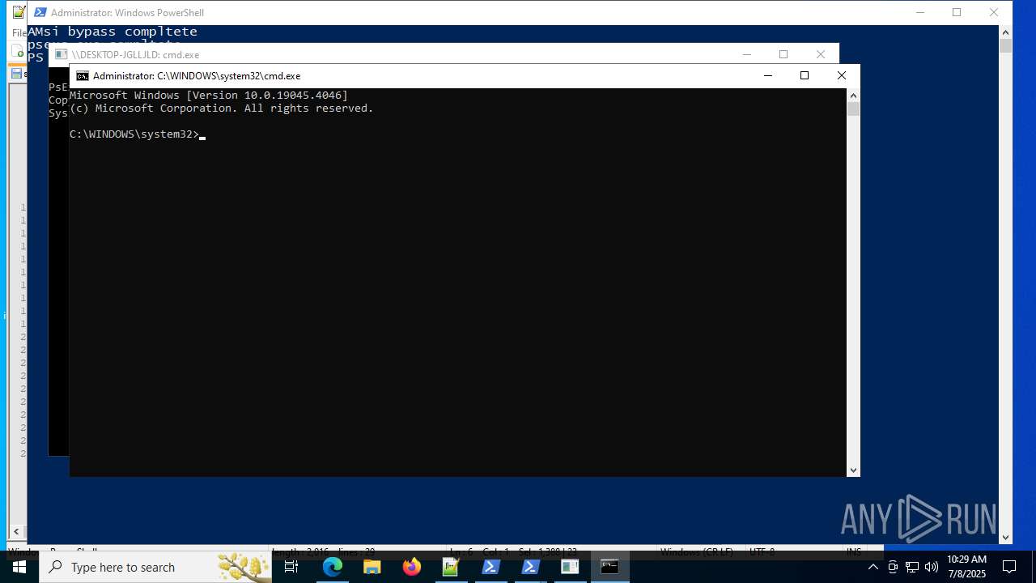Open the Windows Start menu
This screenshot has width=1036, height=583.
[x=19, y=567]
